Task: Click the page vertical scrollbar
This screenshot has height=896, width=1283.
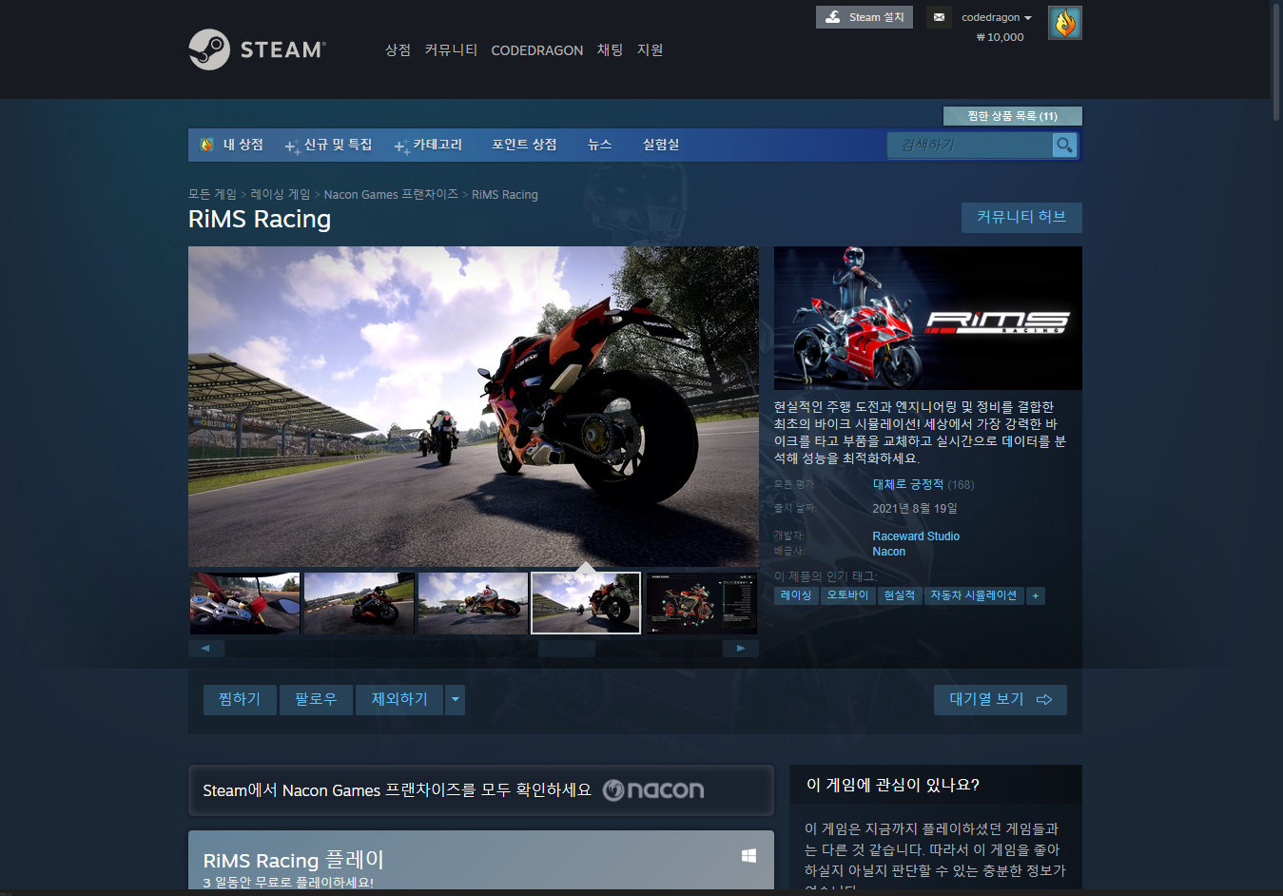Action: click(1276, 61)
